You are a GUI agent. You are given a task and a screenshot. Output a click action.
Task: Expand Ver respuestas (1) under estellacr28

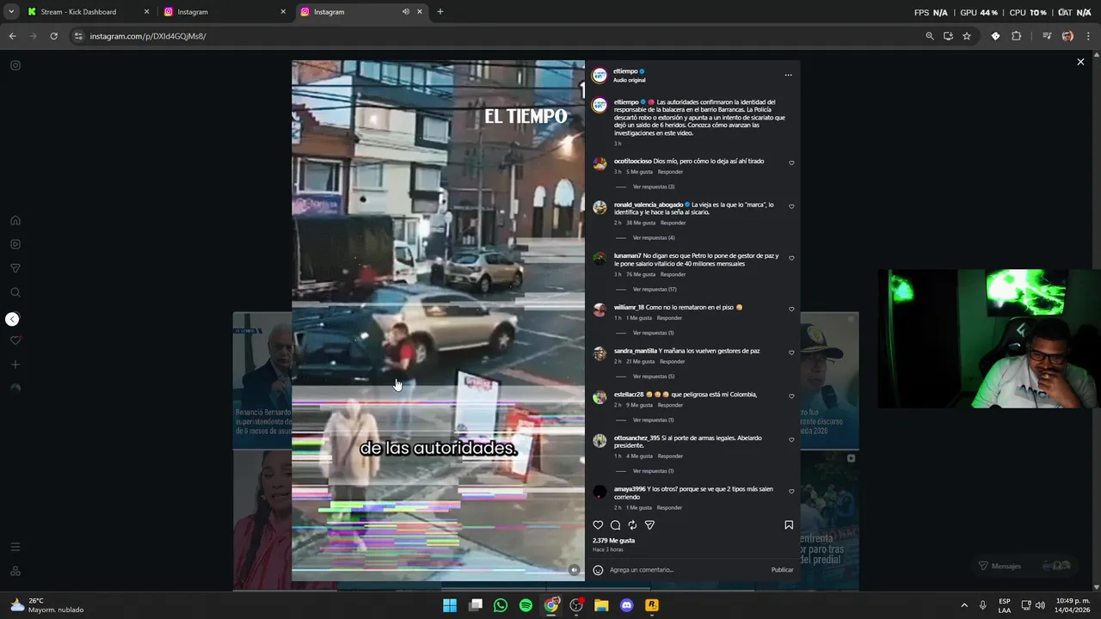point(654,420)
